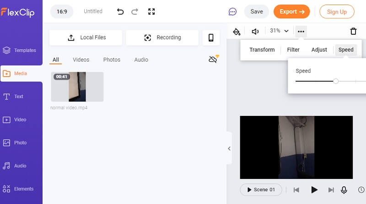Click the undo arrow icon

click(x=120, y=11)
